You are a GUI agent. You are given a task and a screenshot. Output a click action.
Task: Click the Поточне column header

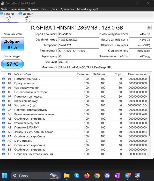pos(81,74)
